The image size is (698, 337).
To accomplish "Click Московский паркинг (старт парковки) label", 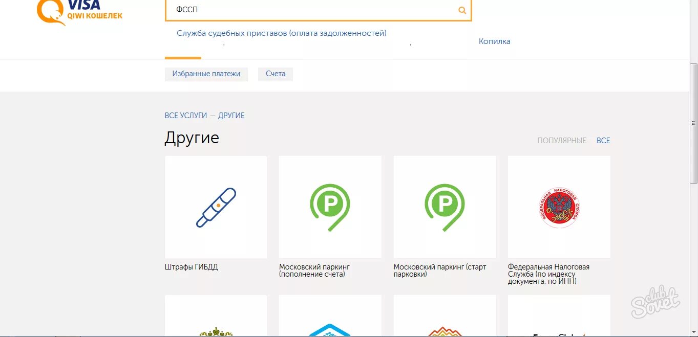I will (x=440, y=271).
